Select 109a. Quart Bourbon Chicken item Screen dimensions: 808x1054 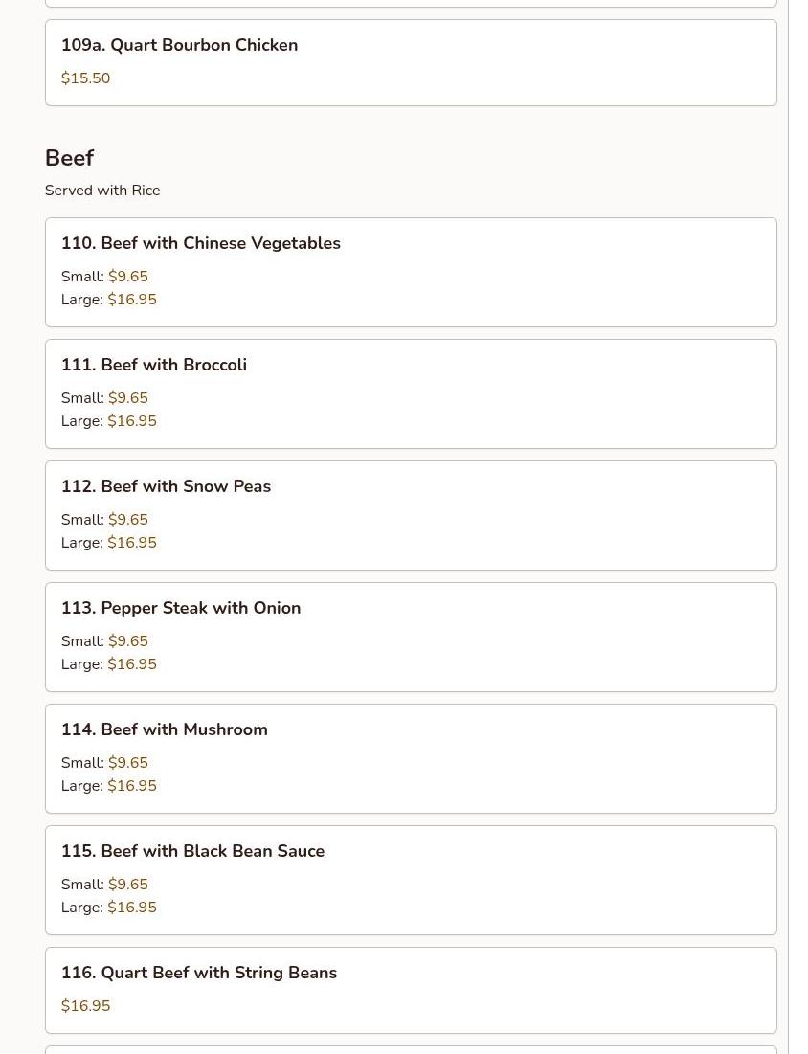(x=179, y=45)
